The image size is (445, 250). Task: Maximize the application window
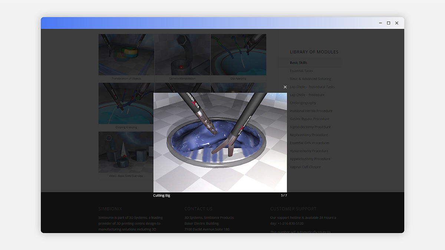click(388, 23)
